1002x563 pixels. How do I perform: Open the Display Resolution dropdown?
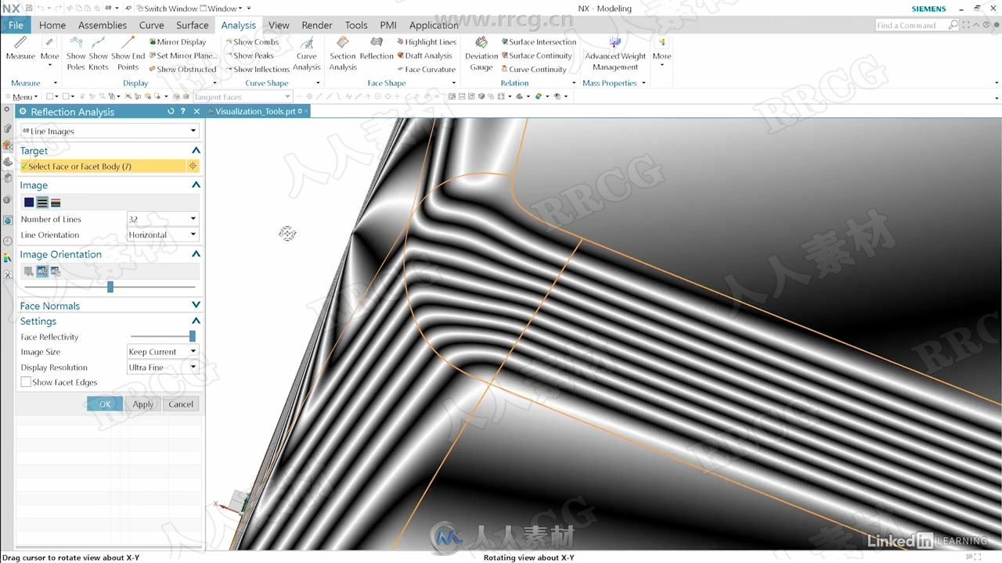tap(163, 368)
